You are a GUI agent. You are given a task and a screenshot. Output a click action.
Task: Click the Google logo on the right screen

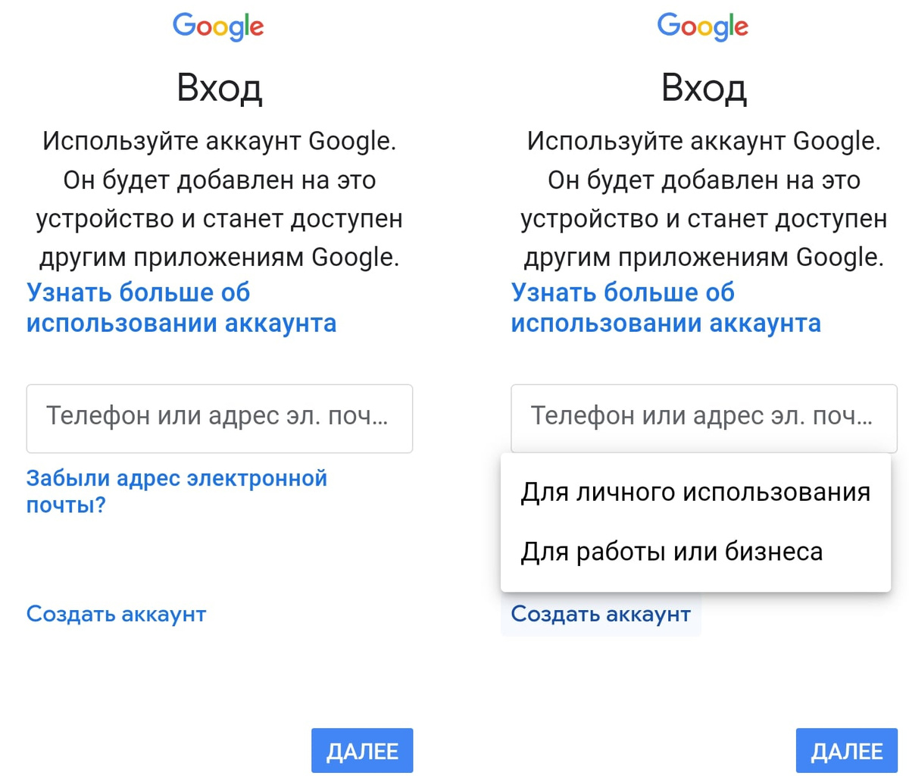tap(703, 26)
